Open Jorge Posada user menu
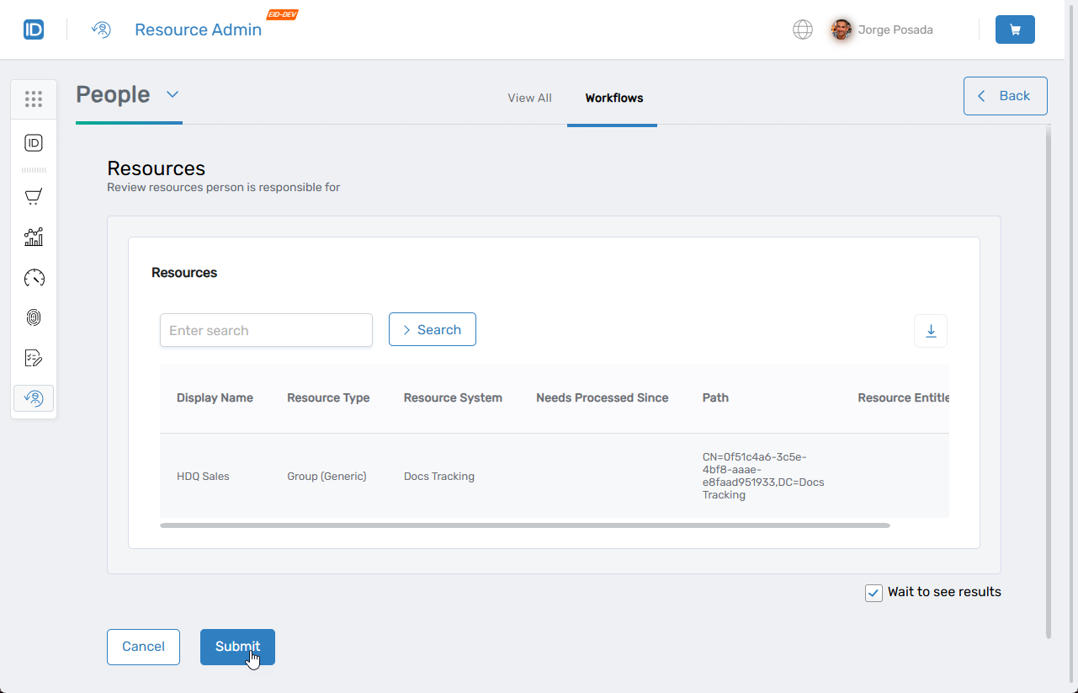1078x693 pixels. (x=882, y=29)
